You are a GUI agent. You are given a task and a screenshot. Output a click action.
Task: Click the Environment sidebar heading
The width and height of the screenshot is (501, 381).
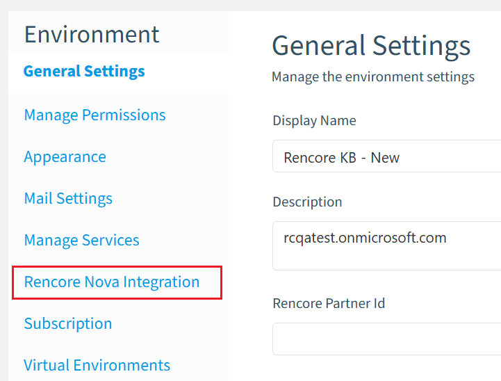(92, 34)
